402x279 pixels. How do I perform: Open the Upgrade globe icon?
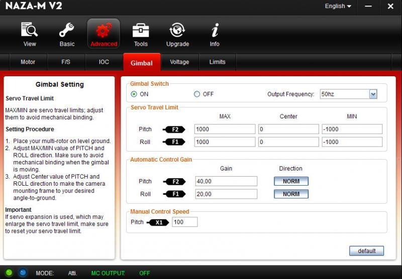[177, 31]
